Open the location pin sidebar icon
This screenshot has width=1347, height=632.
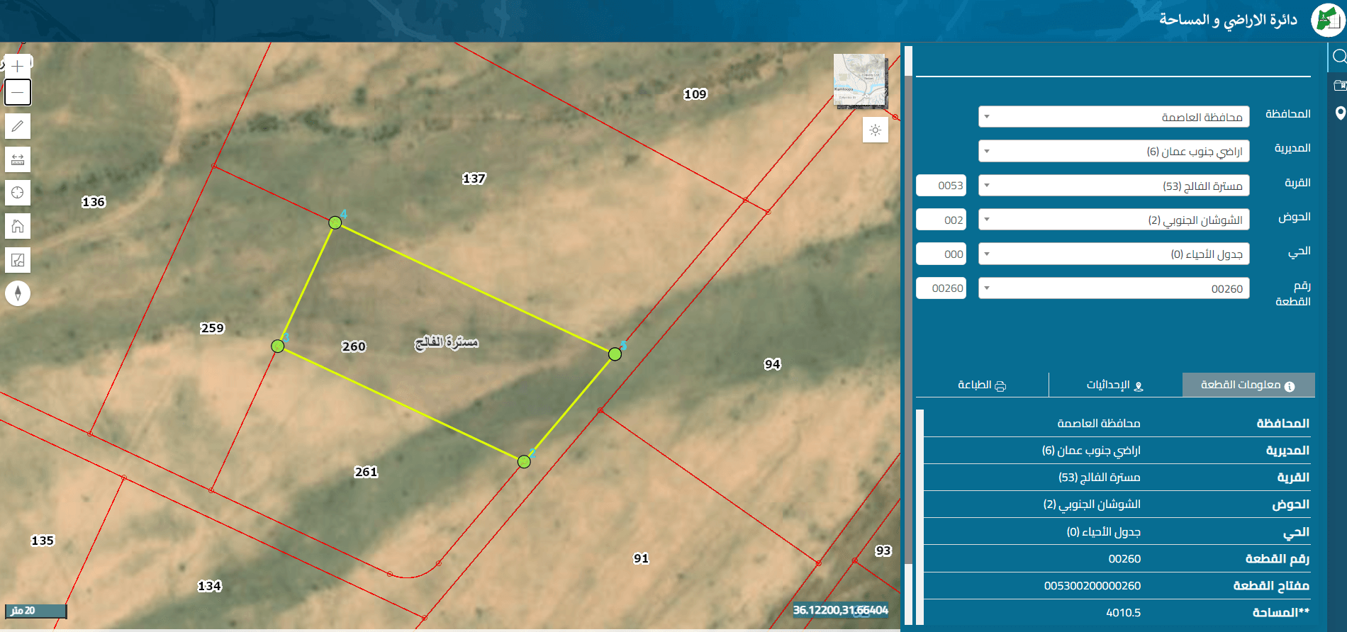point(1339,113)
